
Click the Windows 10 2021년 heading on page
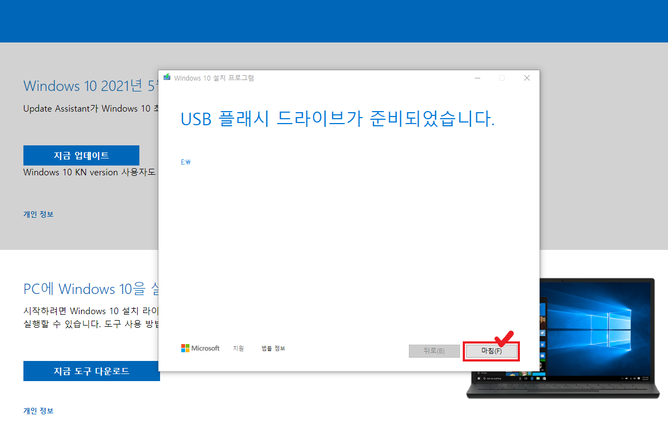91,85
